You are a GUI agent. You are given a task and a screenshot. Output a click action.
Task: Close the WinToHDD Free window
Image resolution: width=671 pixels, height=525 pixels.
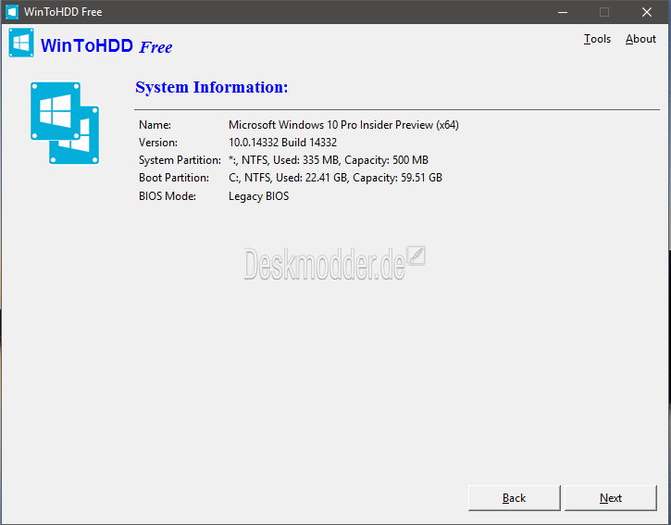coord(647,12)
